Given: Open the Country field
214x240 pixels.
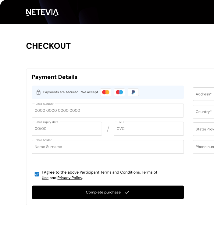Looking at the screenshot, I should coord(204,112).
